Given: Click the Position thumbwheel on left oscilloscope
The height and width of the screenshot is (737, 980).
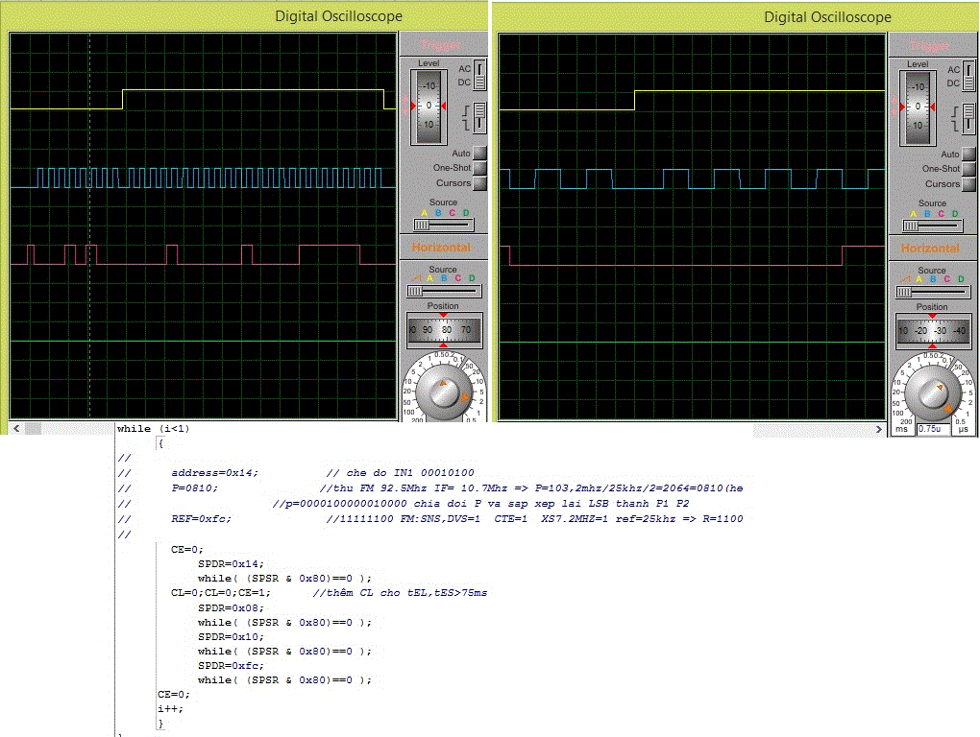Looking at the screenshot, I should click(x=443, y=329).
